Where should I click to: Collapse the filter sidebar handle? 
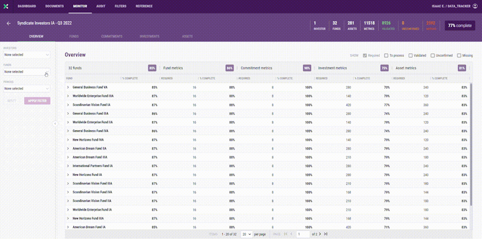tap(55, 124)
